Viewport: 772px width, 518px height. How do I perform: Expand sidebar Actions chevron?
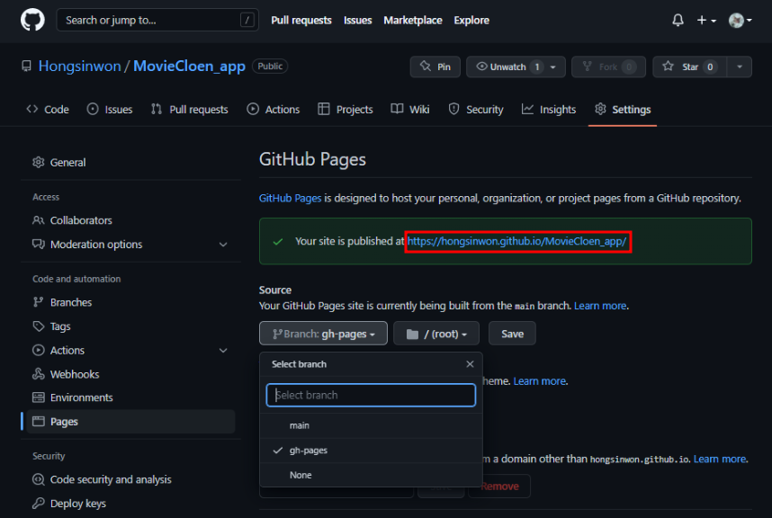click(223, 350)
